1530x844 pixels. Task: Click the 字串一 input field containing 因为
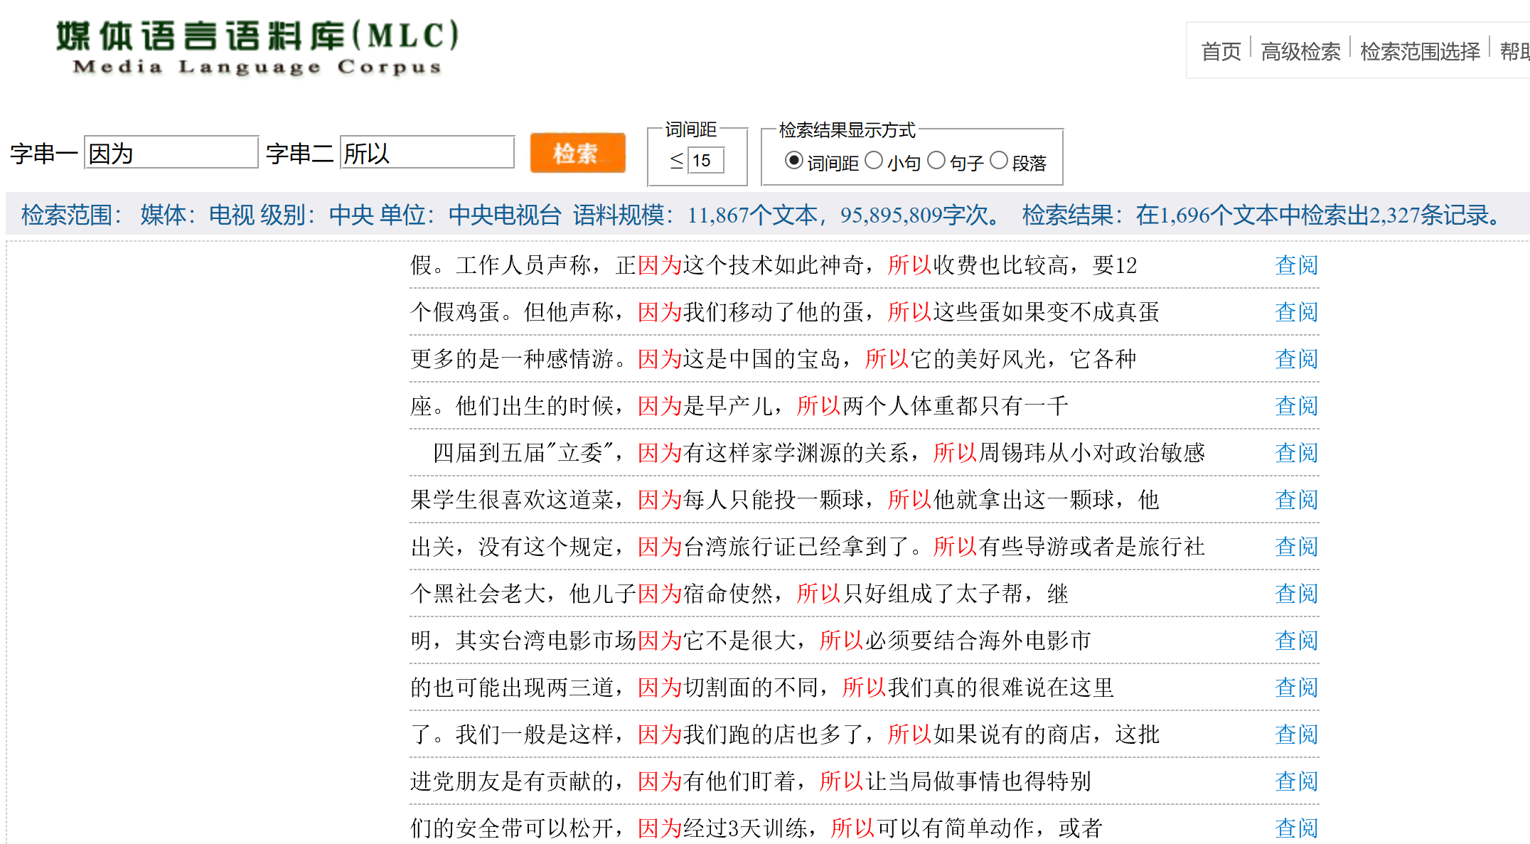[x=171, y=153]
